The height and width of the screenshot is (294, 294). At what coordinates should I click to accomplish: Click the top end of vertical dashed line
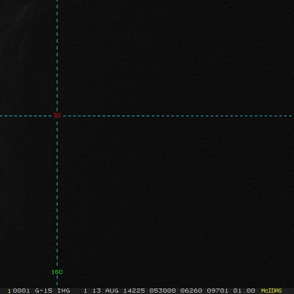pos(57,1)
